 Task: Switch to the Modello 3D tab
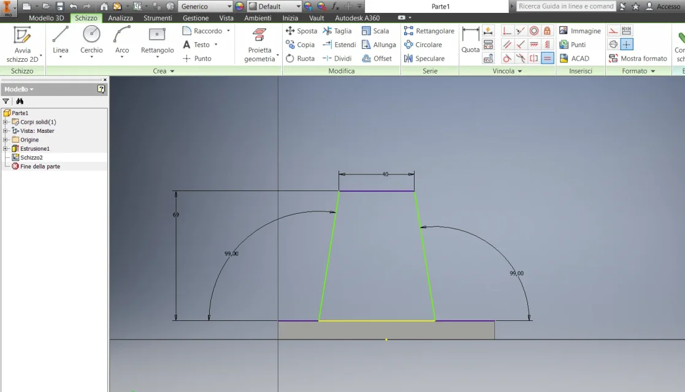(47, 18)
